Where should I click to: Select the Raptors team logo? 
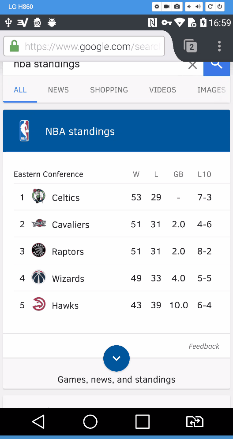pos(38,250)
